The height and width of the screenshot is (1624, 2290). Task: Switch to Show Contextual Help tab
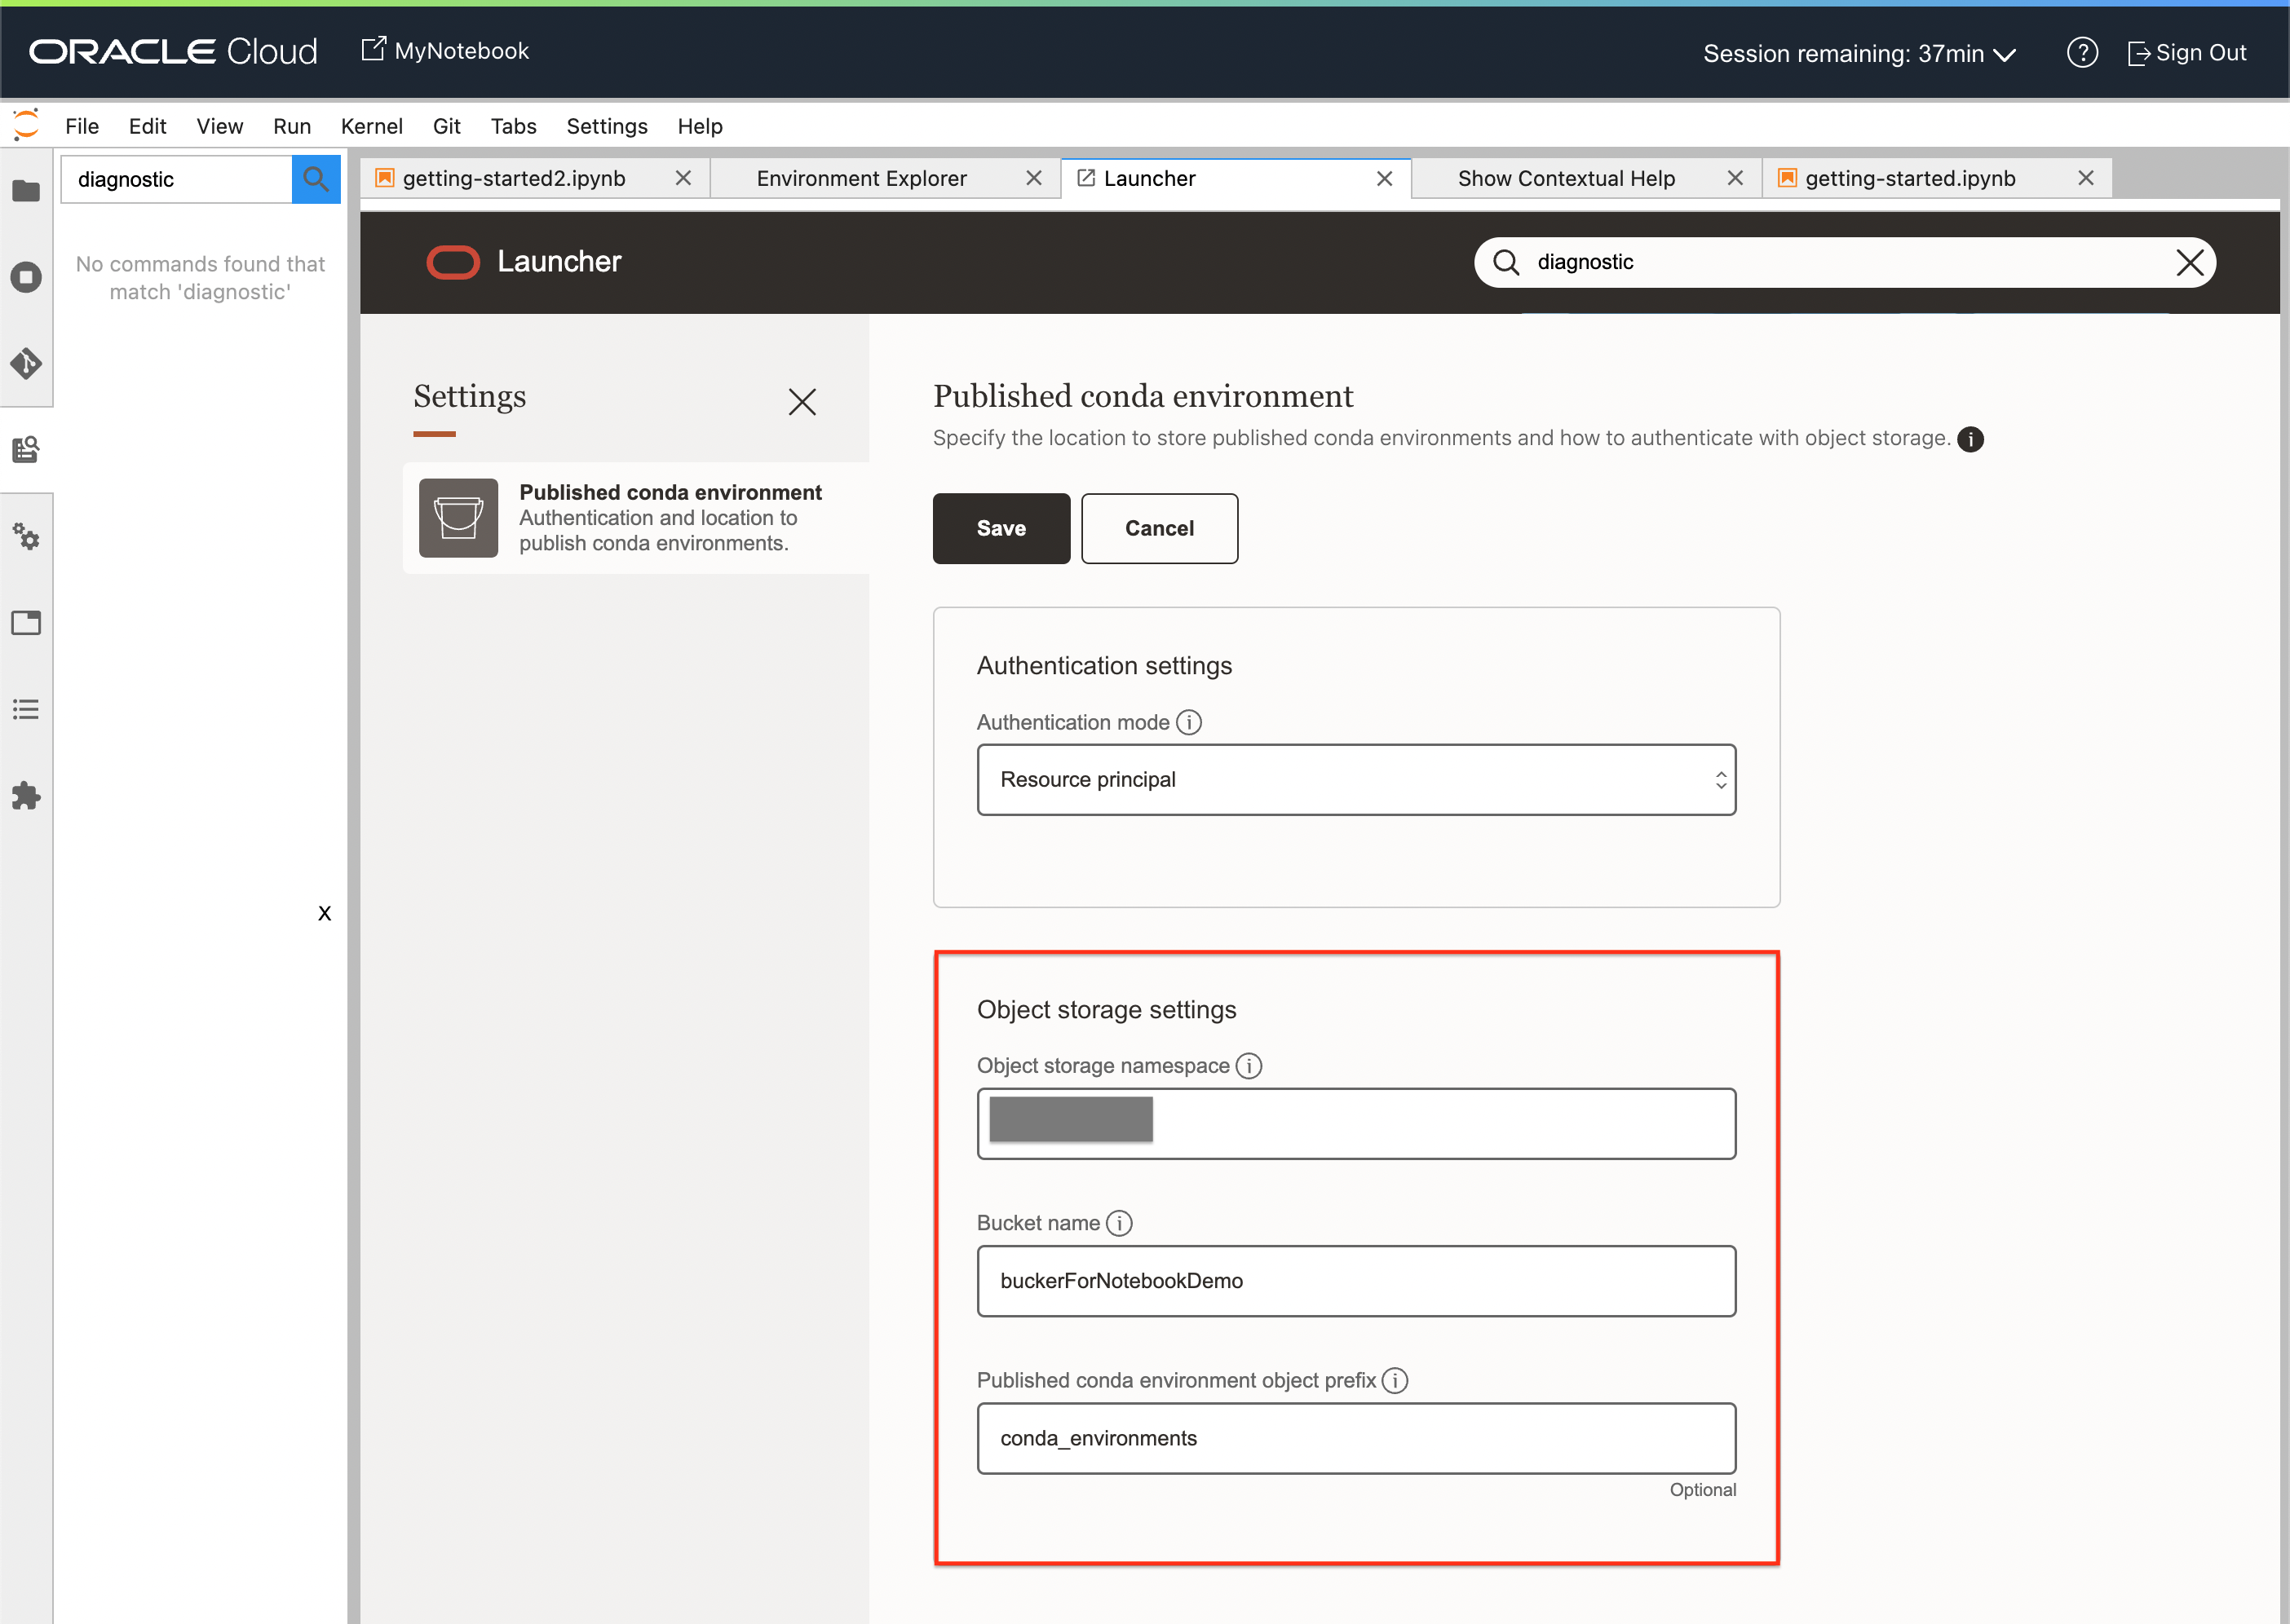click(1566, 178)
